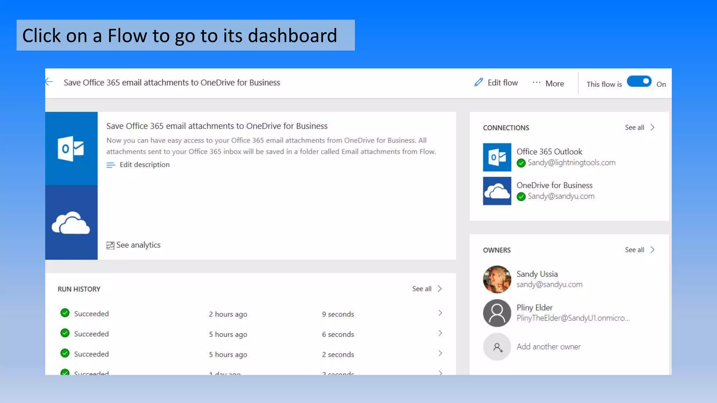Screen dimensions: 717x403
Task: Click Pliny Elder owner name
Action: pos(535,307)
